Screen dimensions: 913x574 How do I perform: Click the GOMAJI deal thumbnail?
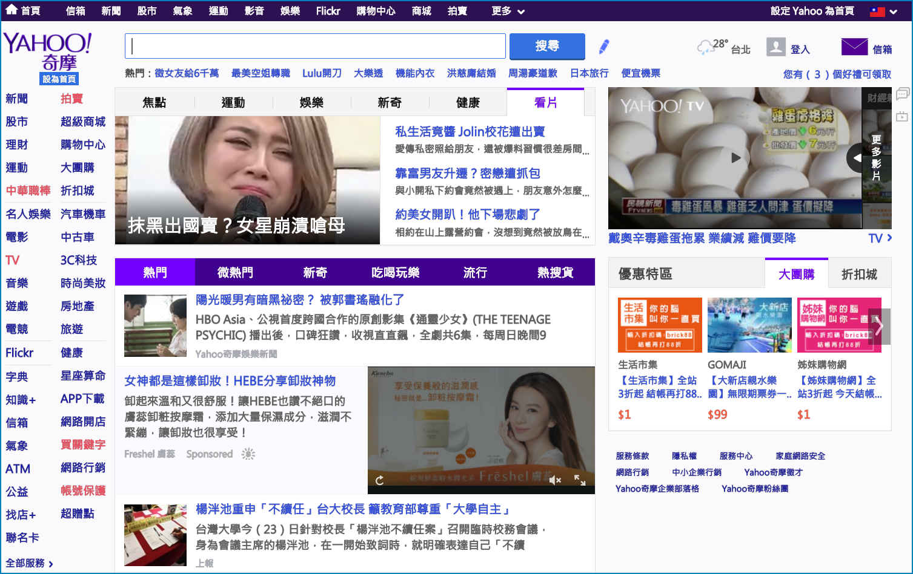pyautogui.click(x=749, y=325)
